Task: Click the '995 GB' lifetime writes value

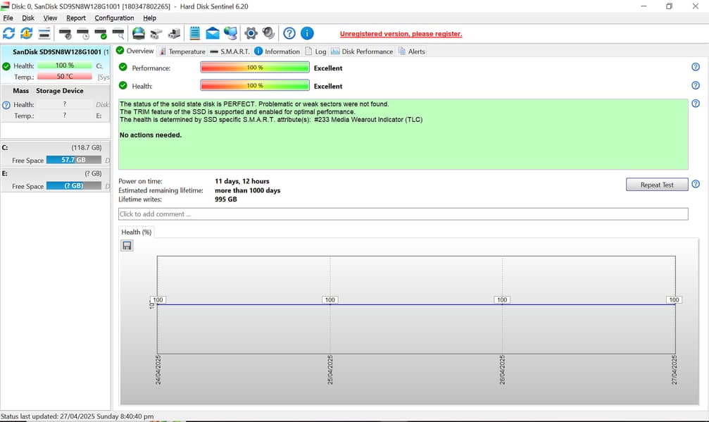Action: tap(225, 199)
